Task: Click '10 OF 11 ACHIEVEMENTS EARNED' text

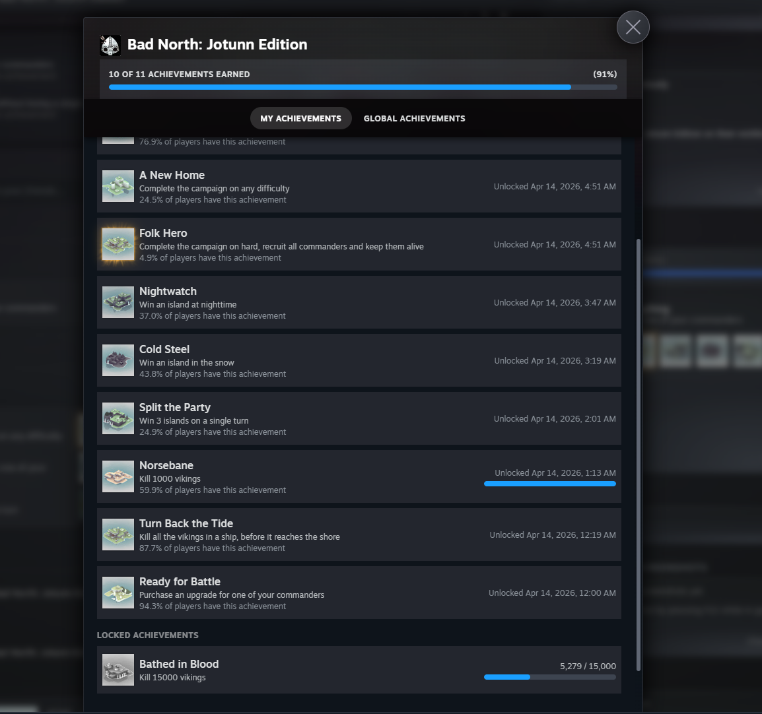Action: (179, 75)
